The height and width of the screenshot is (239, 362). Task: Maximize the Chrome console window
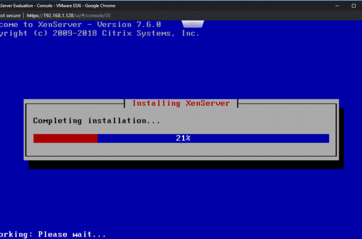354,6
